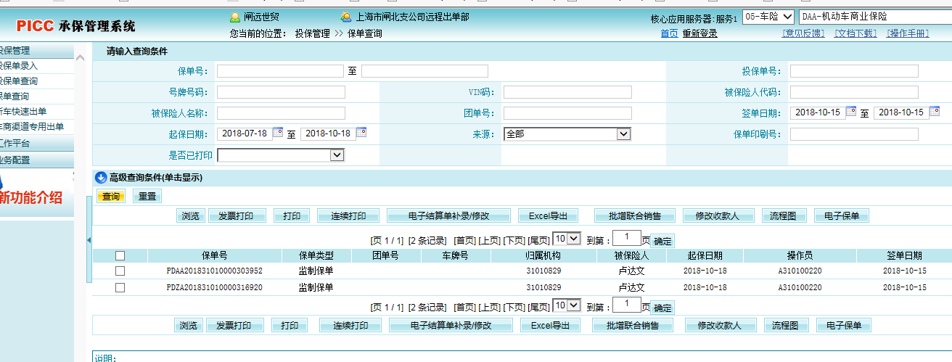
Task: Click the upper 浏览 button
Action: click(191, 215)
